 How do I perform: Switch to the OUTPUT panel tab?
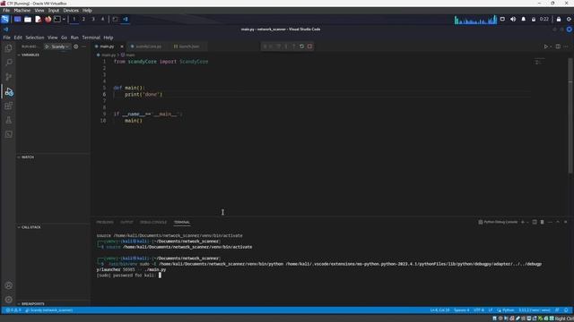tap(126, 222)
